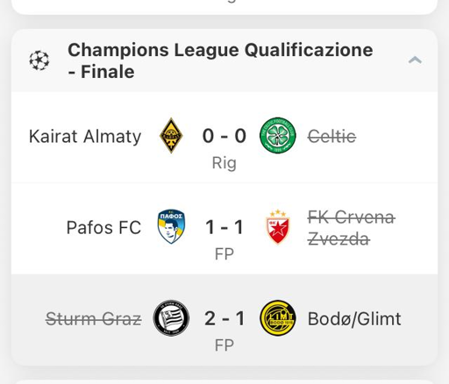This screenshot has width=449, height=384.
Task: Open the Sturm Graz club crest
Action: [x=171, y=318]
